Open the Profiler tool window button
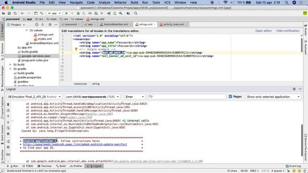Viewport: 308px width, 173px height. point(76,166)
